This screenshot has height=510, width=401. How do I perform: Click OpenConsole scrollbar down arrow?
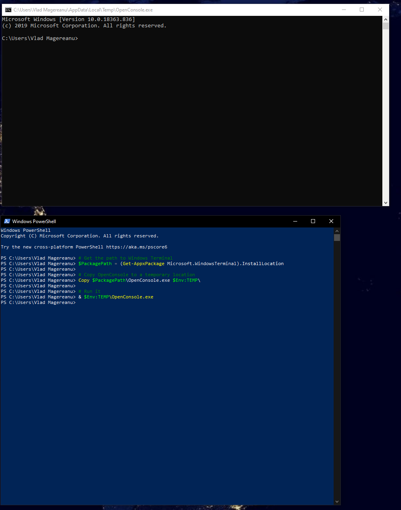tap(386, 202)
